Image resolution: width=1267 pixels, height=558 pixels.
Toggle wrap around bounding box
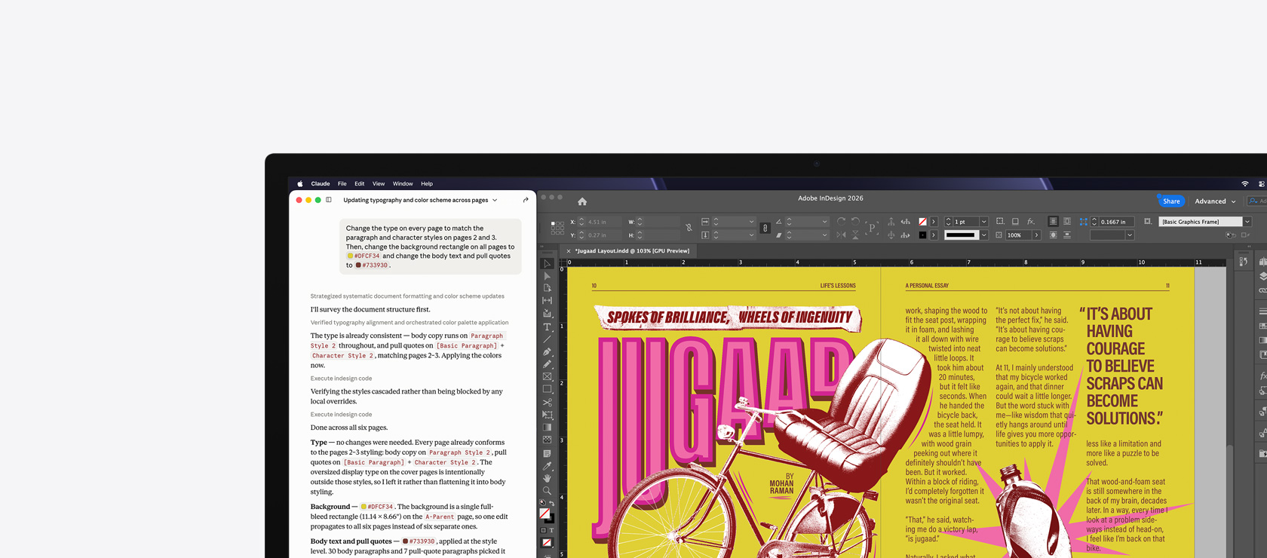click(1067, 222)
